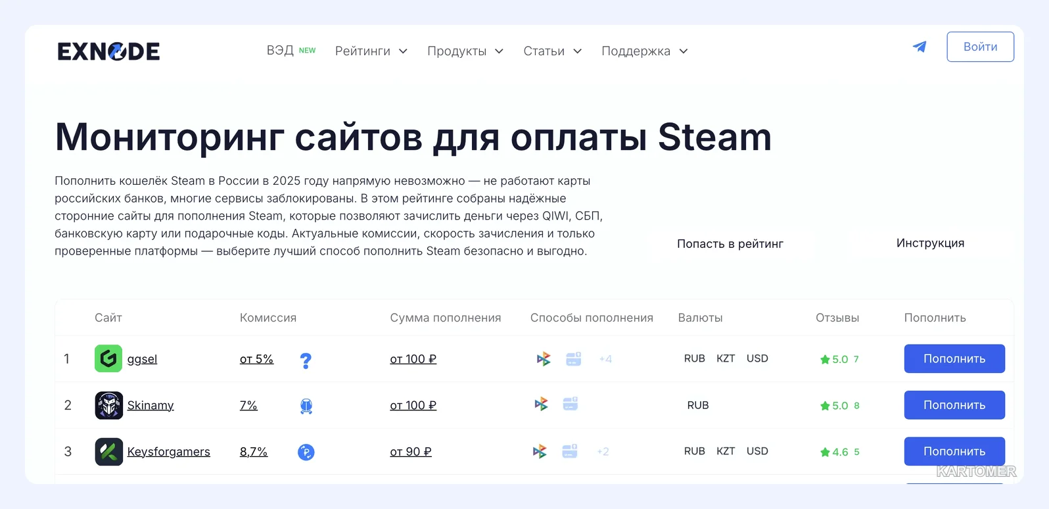Image resolution: width=1049 pixels, height=509 pixels.
Task: Click the green star rating in Keysforgamers row
Action: pyautogui.click(x=834, y=452)
